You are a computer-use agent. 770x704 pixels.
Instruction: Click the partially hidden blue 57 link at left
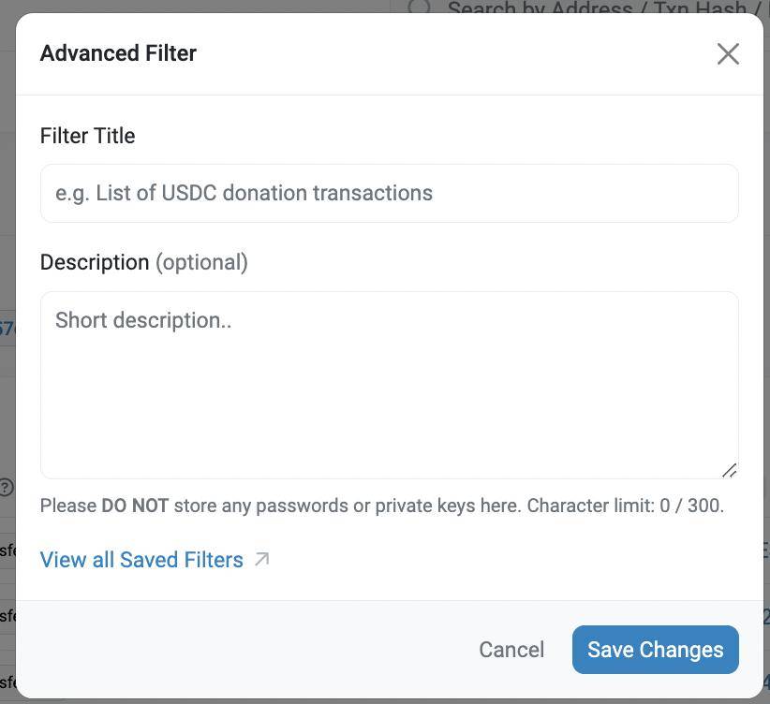coord(7,328)
